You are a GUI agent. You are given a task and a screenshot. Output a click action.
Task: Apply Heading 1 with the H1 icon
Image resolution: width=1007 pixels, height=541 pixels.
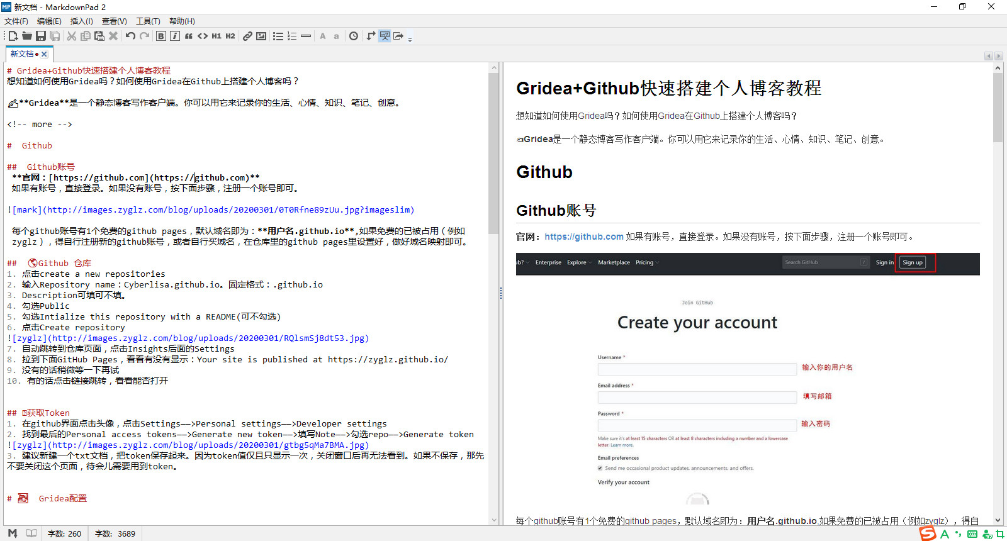pyautogui.click(x=217, y=36)
